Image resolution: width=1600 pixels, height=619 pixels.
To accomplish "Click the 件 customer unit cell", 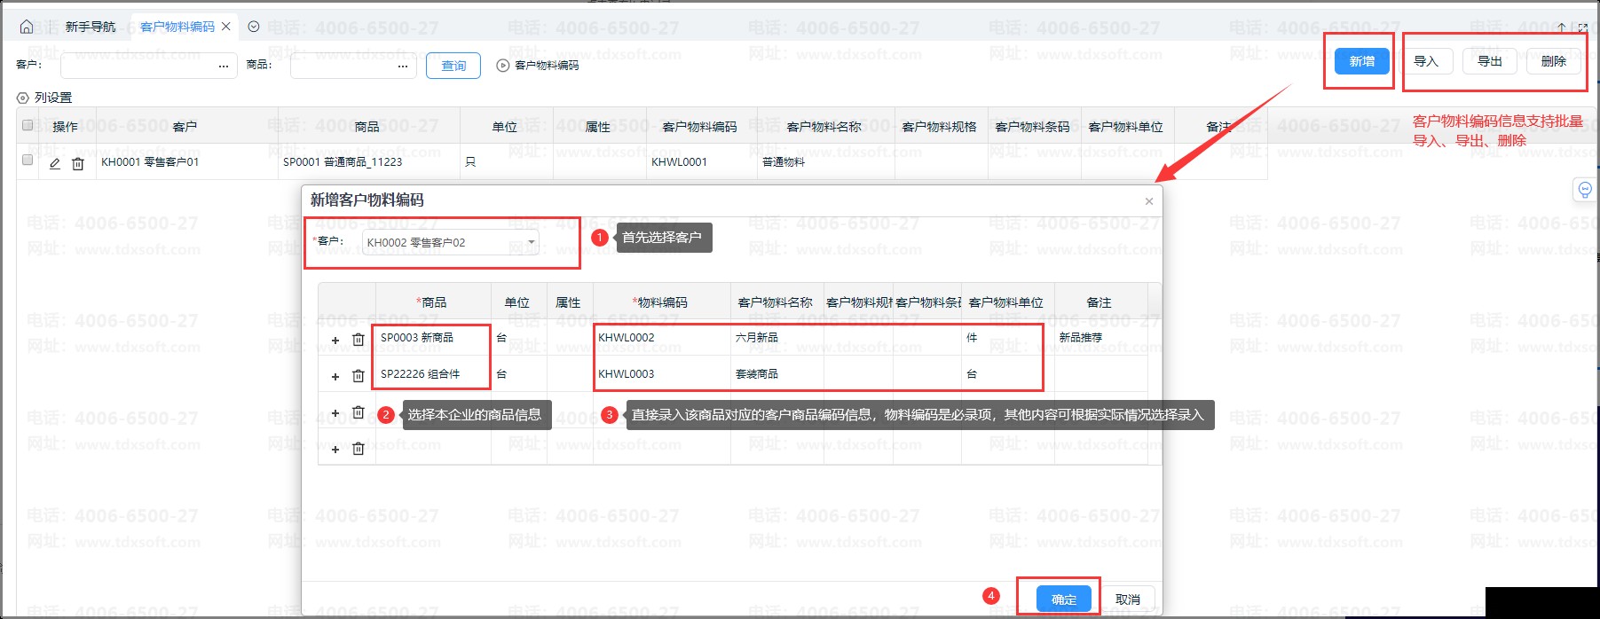I will click(x=1007, y=338).
